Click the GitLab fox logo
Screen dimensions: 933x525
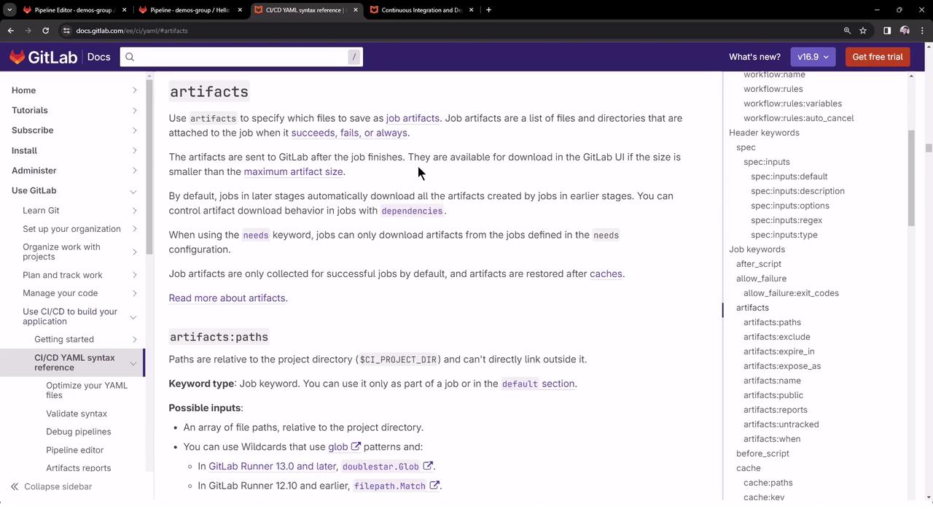(x=17, y=57)
